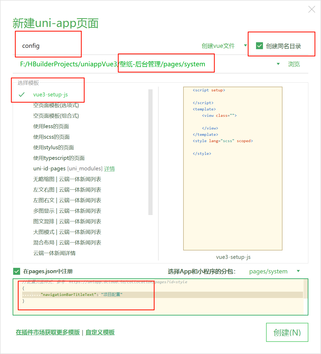Click the 浏览 browse link

point(294,64)
